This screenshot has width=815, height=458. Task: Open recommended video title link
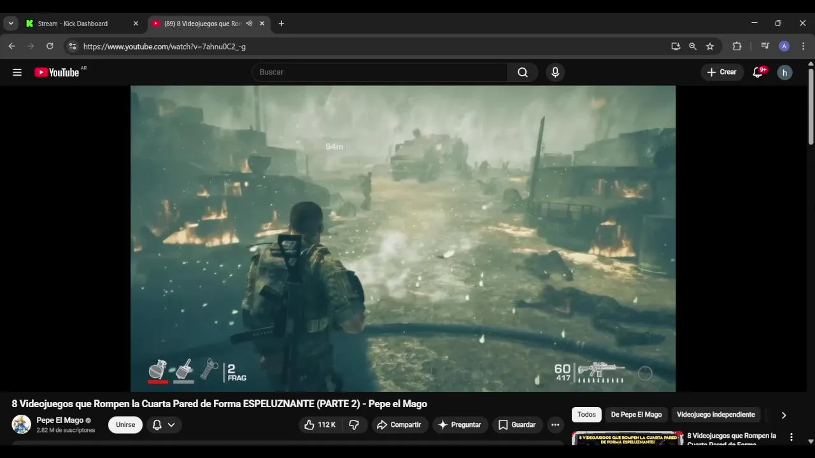[x=732, y=440]
